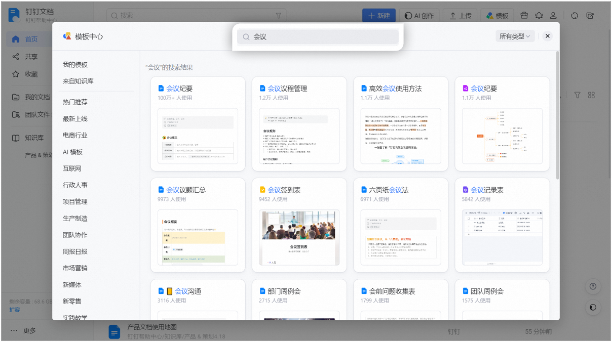The width and height of the screenshot is (612, 342).
Task: Open the 会议记录表 template card
Action: coord(502,225)
